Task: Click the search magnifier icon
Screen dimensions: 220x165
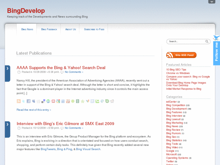Action: click(207, 41)
